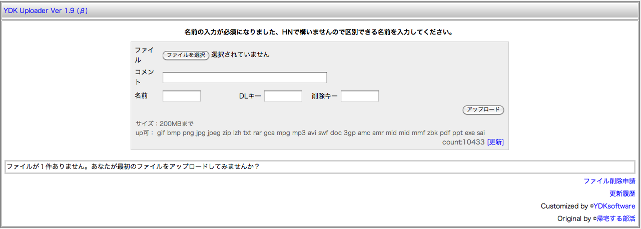
Task: Open the YDK Uploader Ver 1.9 title link
Action: click(x=45, y=10)
